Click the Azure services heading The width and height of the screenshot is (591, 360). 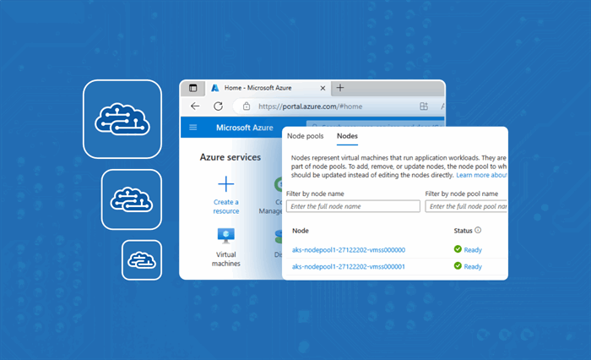point(230,157)
